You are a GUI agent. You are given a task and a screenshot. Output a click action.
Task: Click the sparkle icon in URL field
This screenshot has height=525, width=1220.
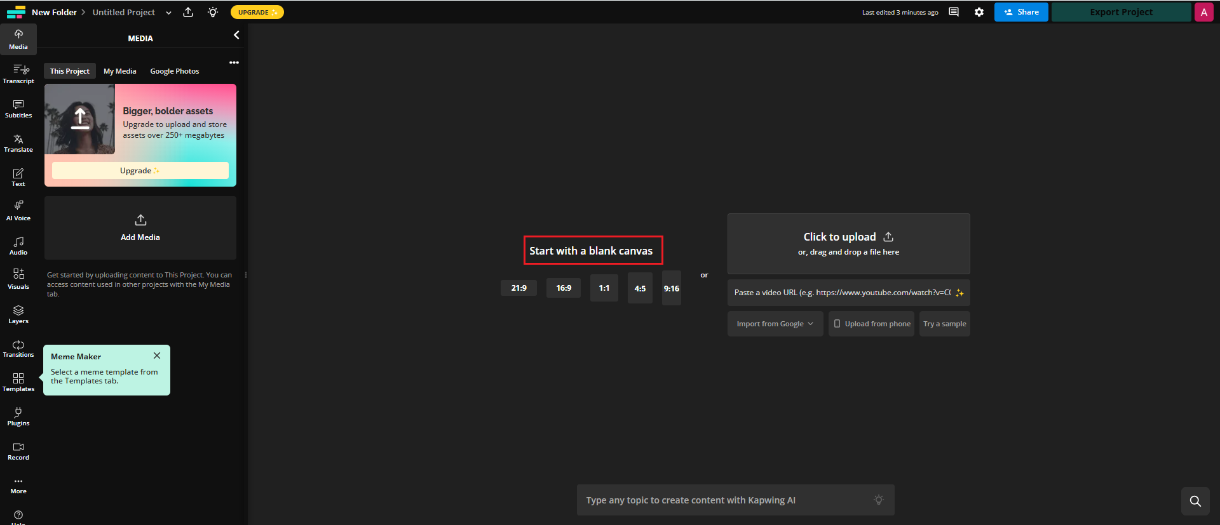pos(959,293)
